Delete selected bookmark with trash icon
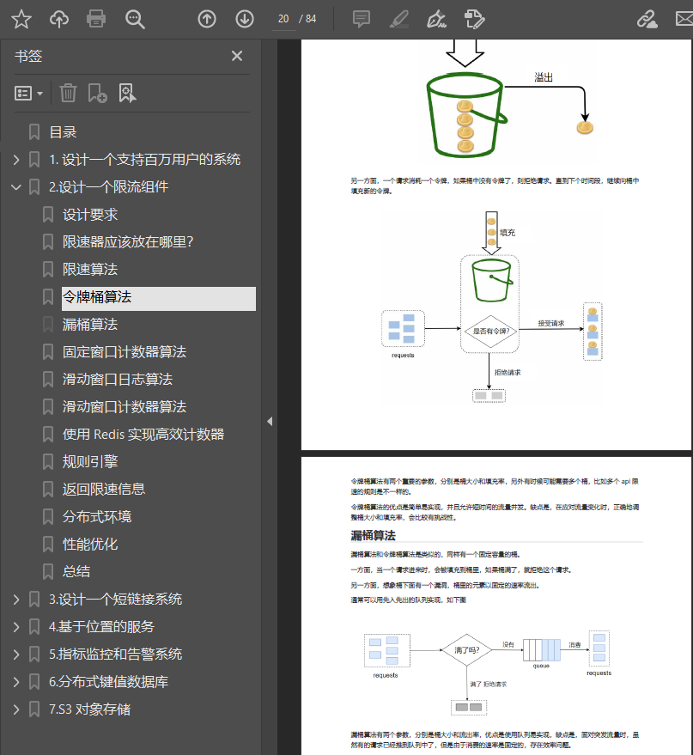Viewport: 693px width, 755px height. point(68,93)
